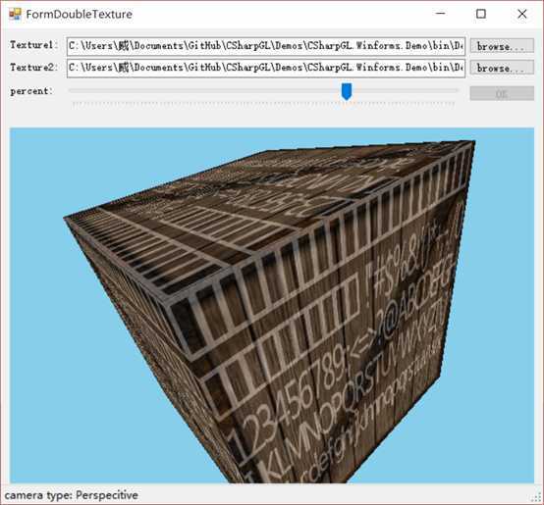Image resolution: width=544 pixels, height=505 pixels.
Task: Click the Texture2 file path field
Action: click(x=266, y=68)
